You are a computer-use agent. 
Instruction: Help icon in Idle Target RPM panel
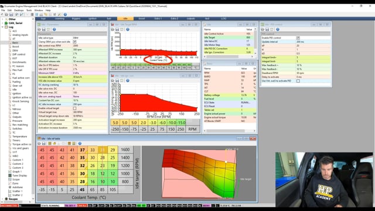[x=128, y=29]
